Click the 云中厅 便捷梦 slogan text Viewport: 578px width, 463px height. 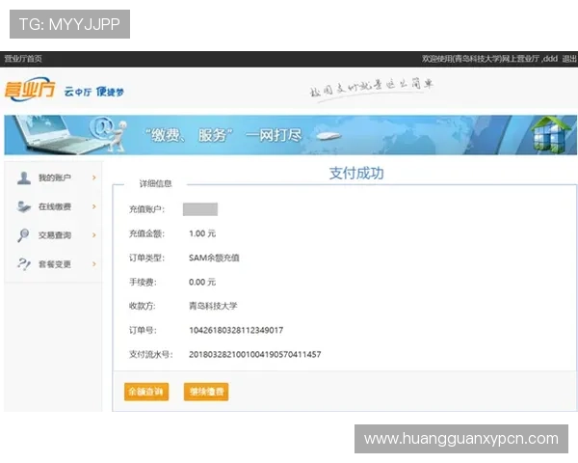click(94, 92)
